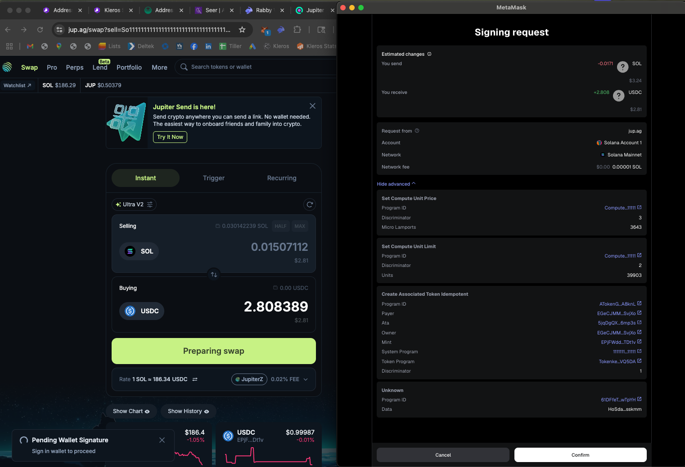Open the browser extensions puzzle icon
Image resolution: width=685 pixels, height=467 pixels.
[297, 30]
